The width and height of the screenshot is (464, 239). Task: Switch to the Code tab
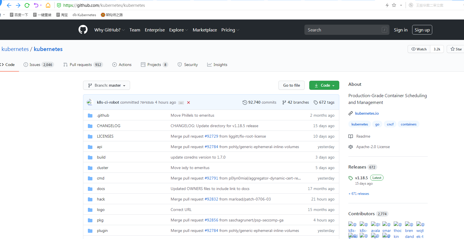(x=7, y=65)
